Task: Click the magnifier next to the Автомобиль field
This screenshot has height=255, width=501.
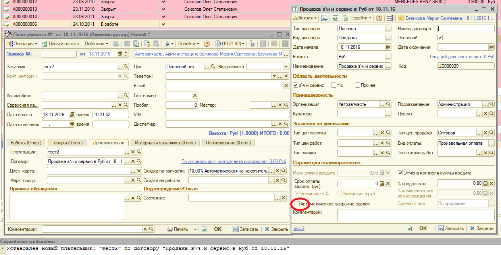Action: point(126,96)
